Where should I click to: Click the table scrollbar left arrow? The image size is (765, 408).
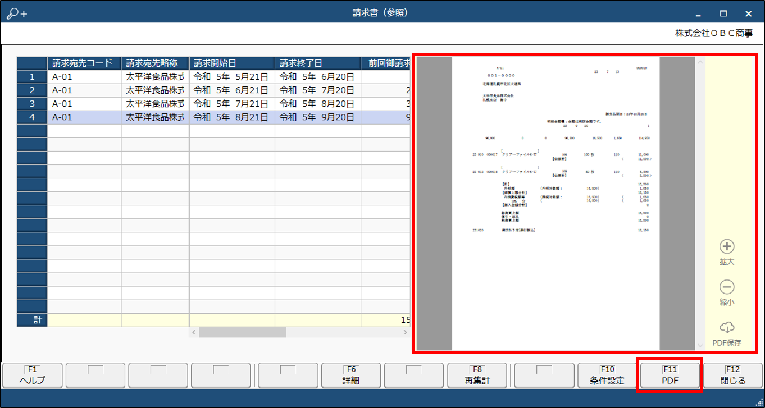[194, 332]
